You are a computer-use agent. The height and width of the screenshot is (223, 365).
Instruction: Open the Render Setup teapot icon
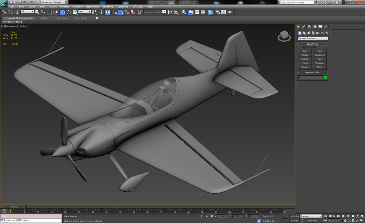(217, 12)
